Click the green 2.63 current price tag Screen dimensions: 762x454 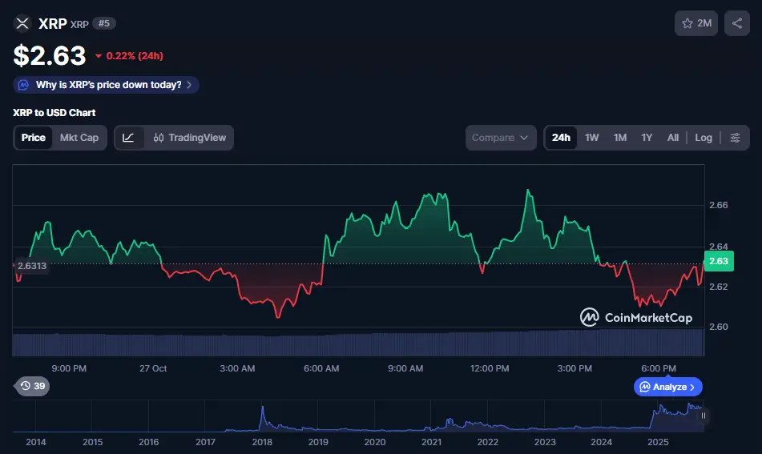tap(718, 261)
